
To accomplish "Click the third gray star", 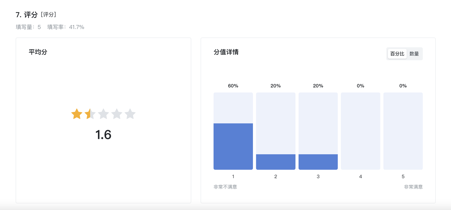I will coord(103,114).
